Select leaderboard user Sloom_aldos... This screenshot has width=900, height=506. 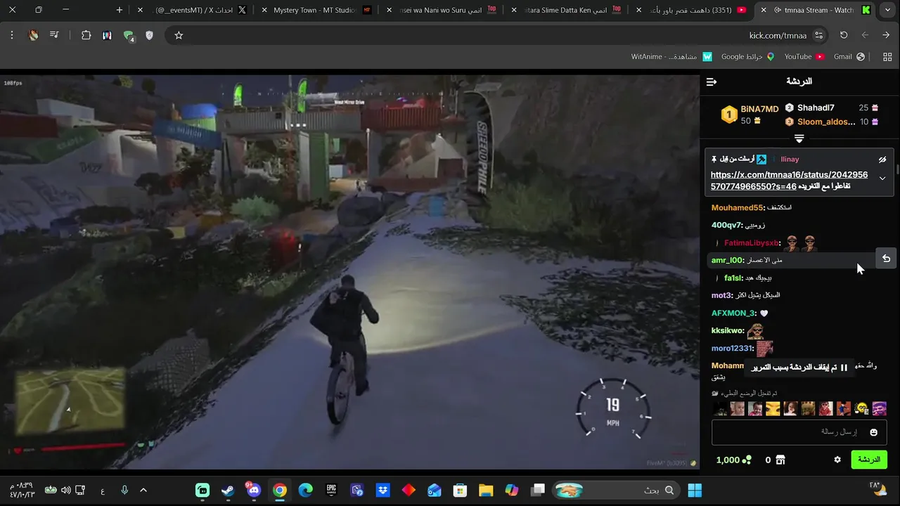826,122
